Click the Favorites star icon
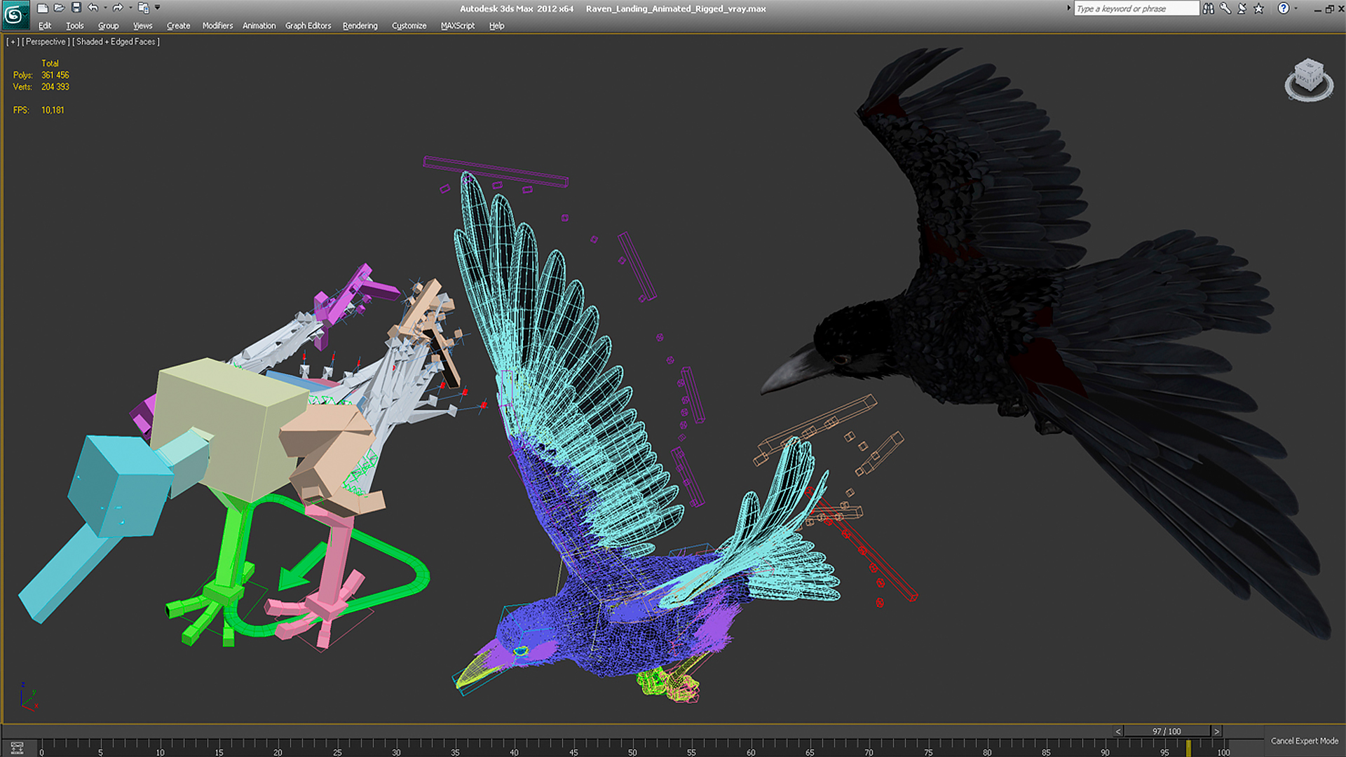This screenshot has height=757, width=1346. (x=1258, y=8)
